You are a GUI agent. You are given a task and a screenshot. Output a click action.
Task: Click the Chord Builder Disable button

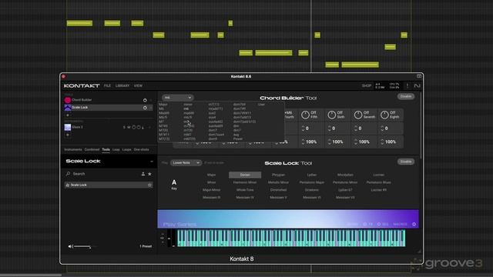click(406, 96)
